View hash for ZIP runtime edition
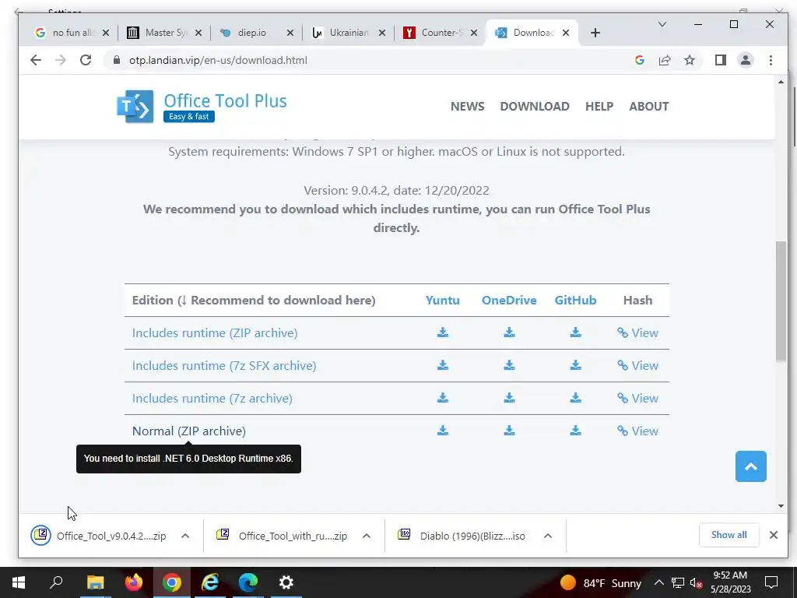This screenshot has height=598, width=797. pos(637,333)
